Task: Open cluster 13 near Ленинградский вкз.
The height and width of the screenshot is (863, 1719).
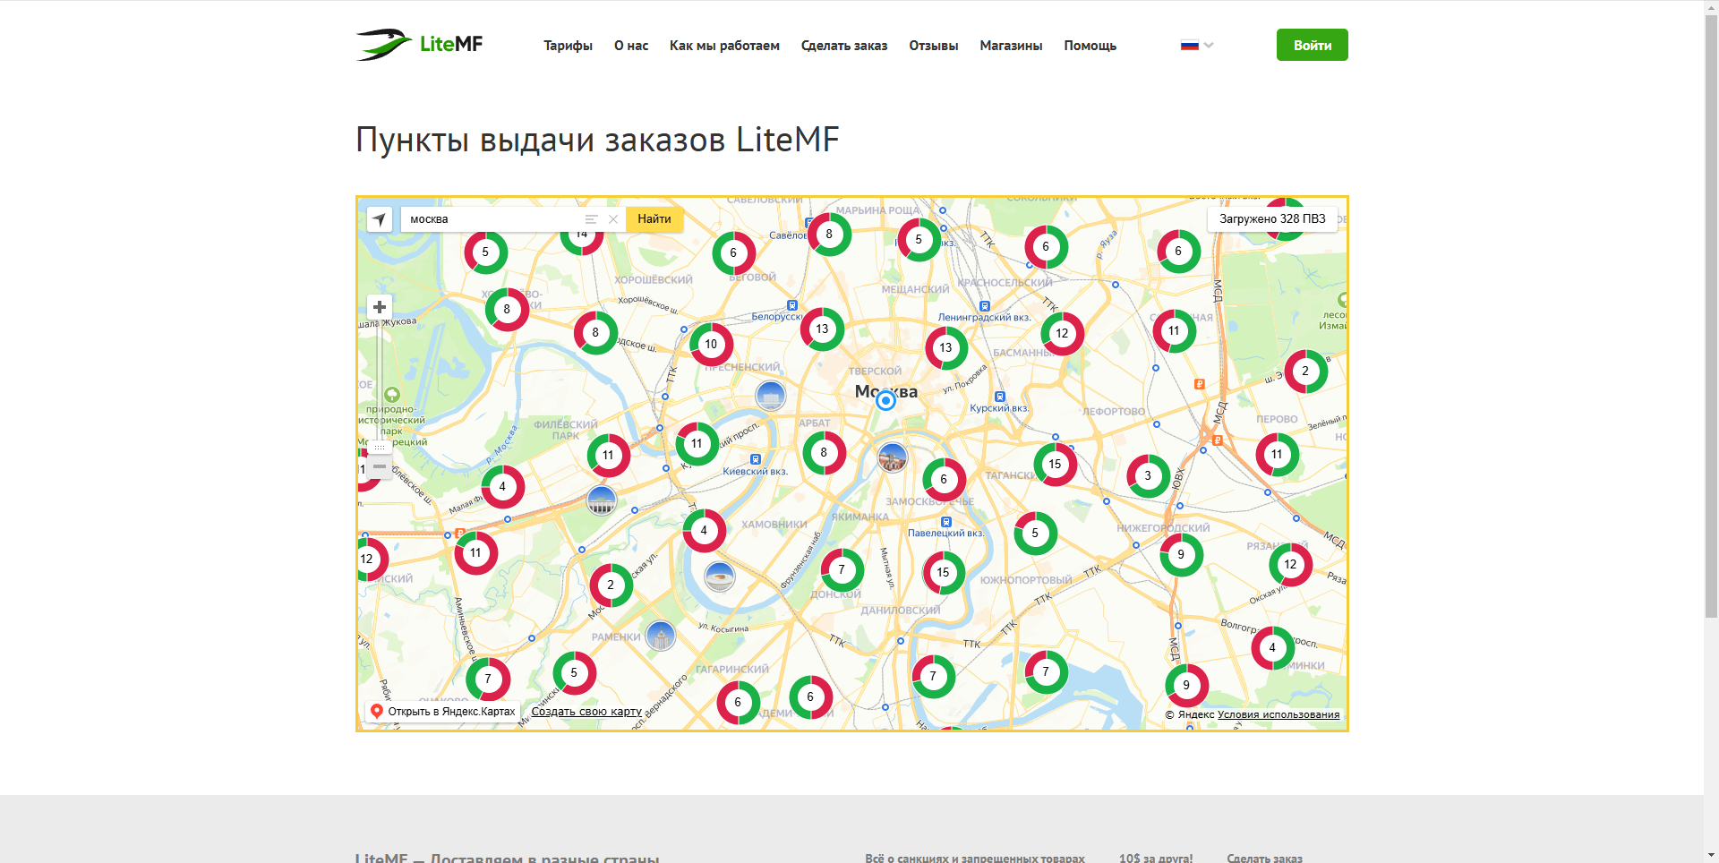Action: pyautogui.click(x=945, y=348)
